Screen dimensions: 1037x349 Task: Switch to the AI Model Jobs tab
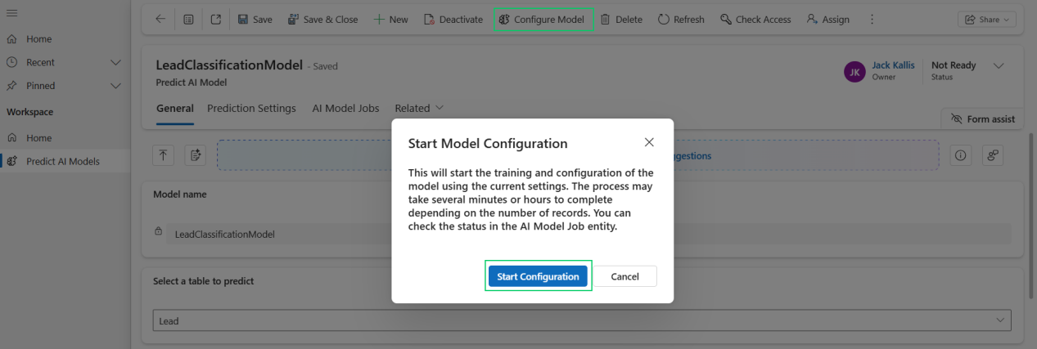point(345,108)
